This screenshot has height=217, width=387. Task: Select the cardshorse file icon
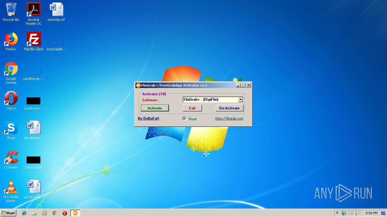pos(34,74)
